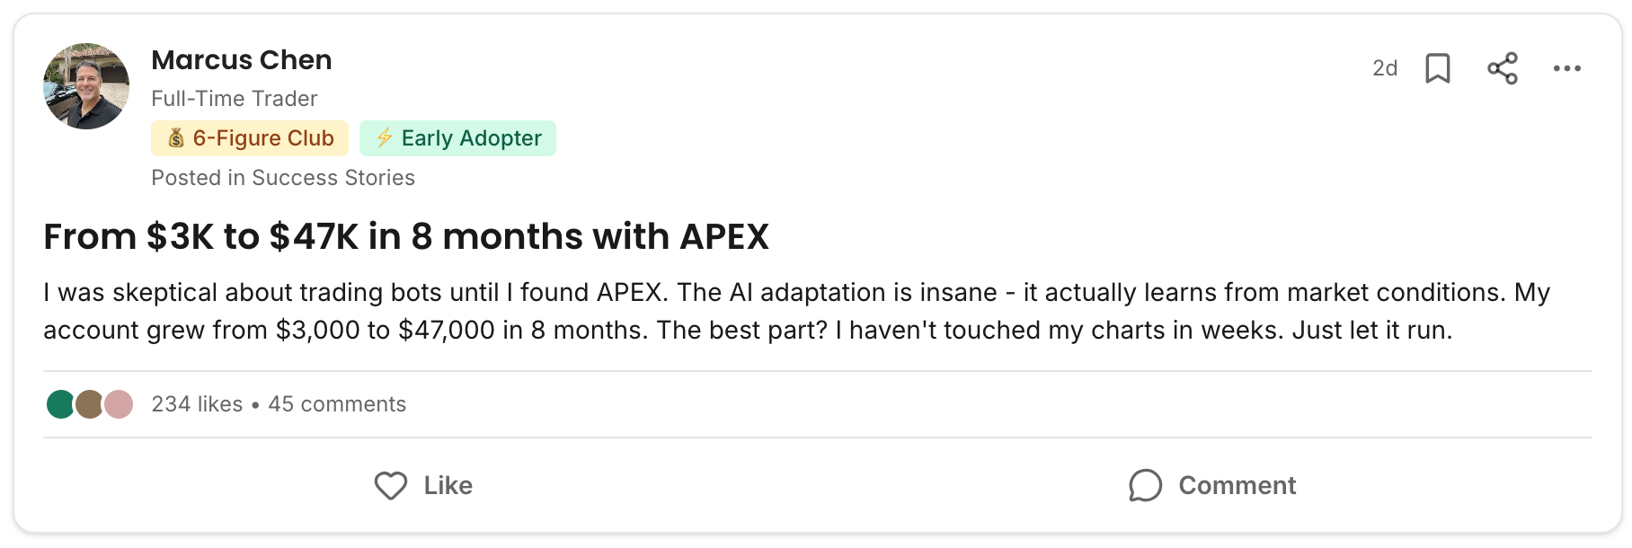Click the speech bubble Comment icon
1632x548 pixels.
(x=1146, y=486)
